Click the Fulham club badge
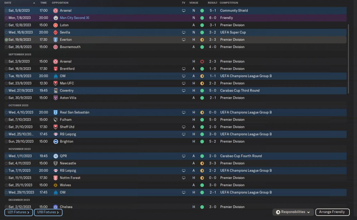Image resolution: width=357 pixels, height=220 pixels. click(x=56, y=120)
